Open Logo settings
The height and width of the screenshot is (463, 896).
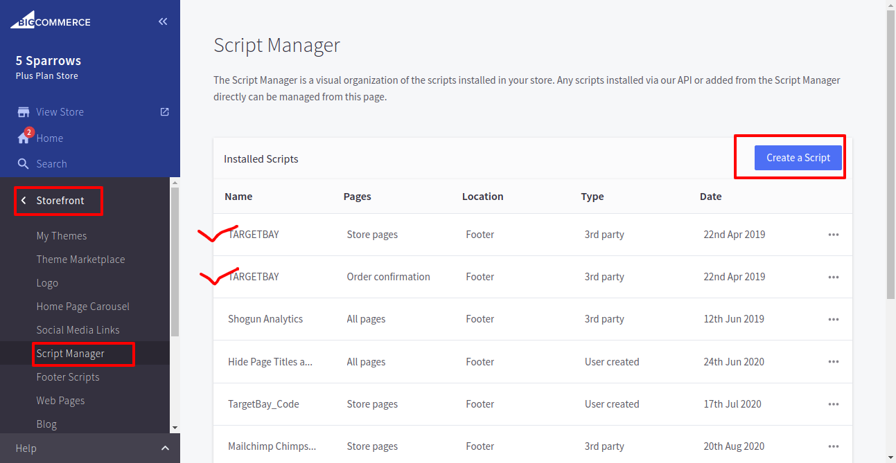point(47,283)
